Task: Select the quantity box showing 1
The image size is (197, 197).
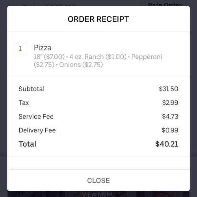Action: [20, 48]
